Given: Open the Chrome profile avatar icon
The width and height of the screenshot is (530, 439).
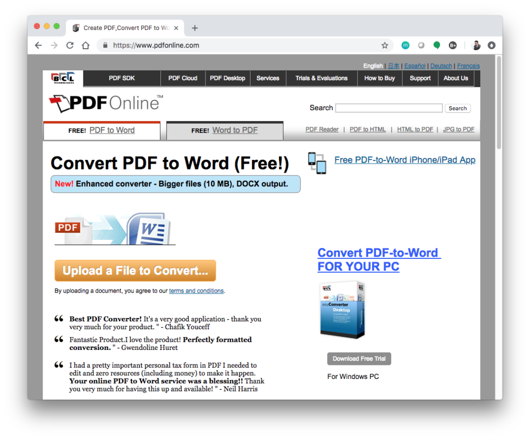Looking at the screenshot, I should 476,46.
